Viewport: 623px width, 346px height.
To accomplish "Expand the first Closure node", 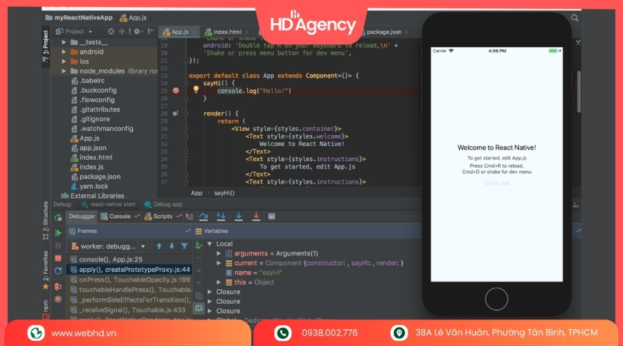I will point(210,291).
